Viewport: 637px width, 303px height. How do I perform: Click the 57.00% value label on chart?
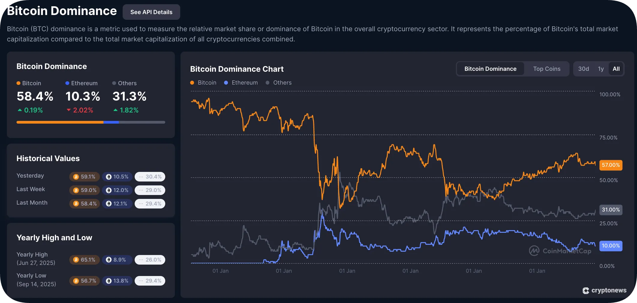coord(611,165)
